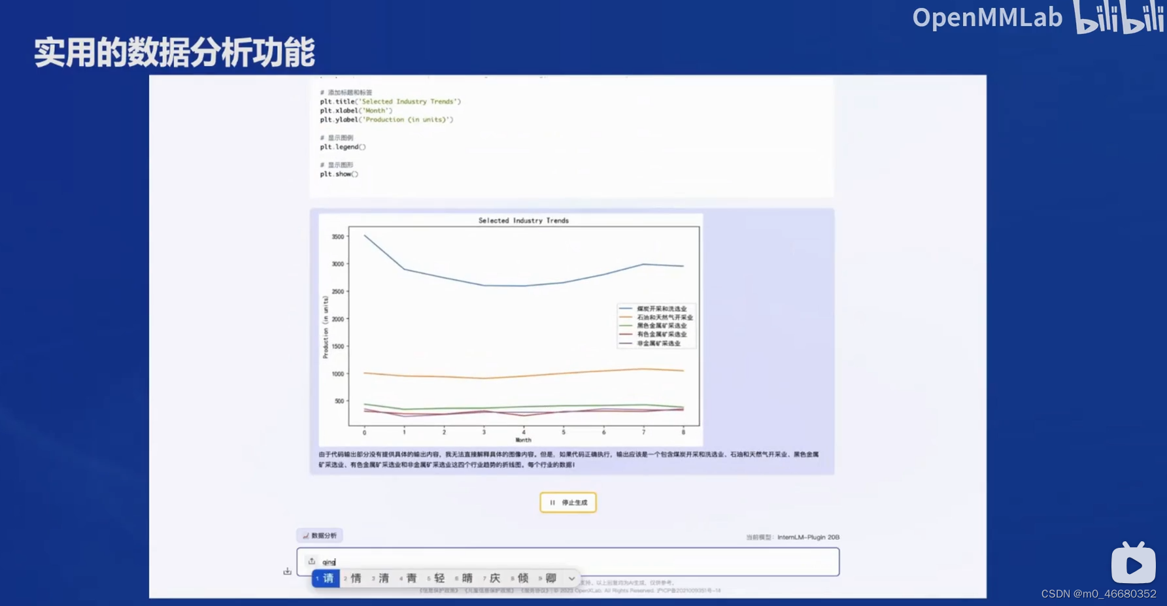Choose IME candidate 8 倾
The height and width of the screenshot is (606, 1167).
(520, 579)
